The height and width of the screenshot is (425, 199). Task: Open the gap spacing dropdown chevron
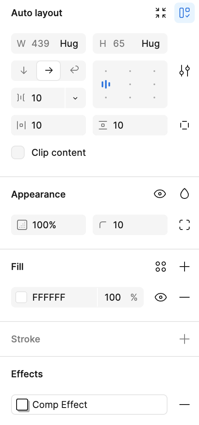coord(76,98)
